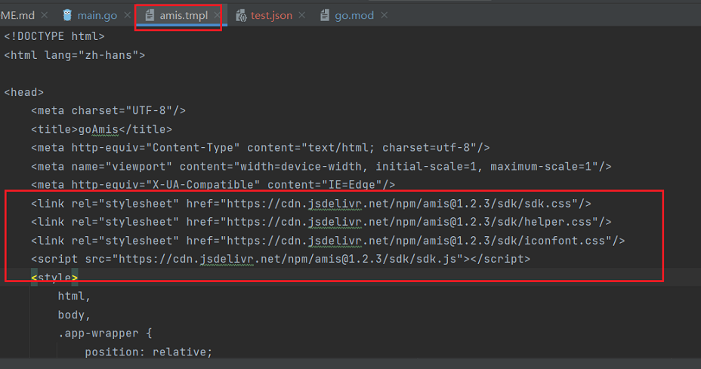Click the "html," selector line
The image size is (701, 369).
74,297
